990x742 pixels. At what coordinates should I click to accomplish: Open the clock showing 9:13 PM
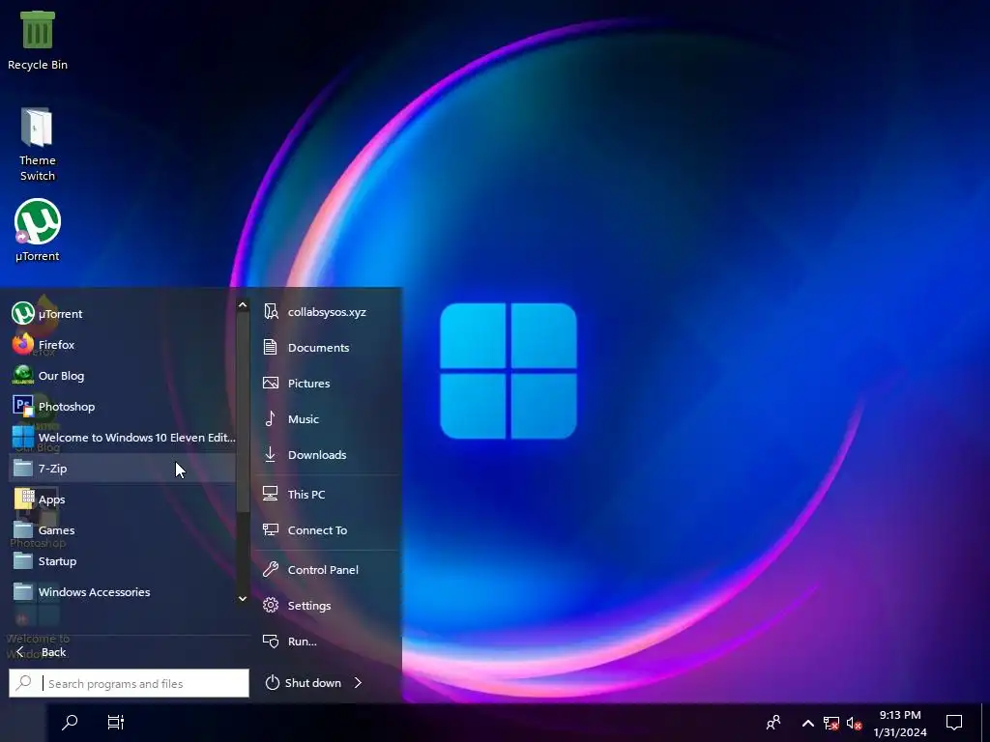point(900,723)
